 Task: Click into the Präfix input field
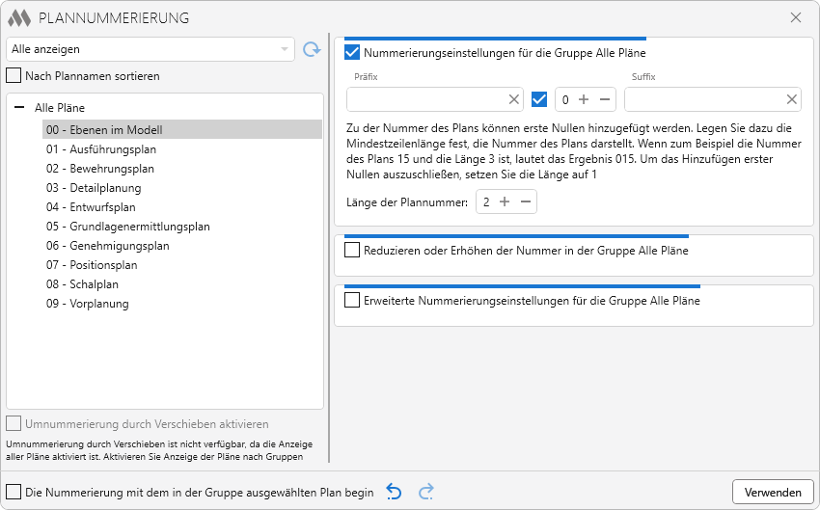[424, 99]
